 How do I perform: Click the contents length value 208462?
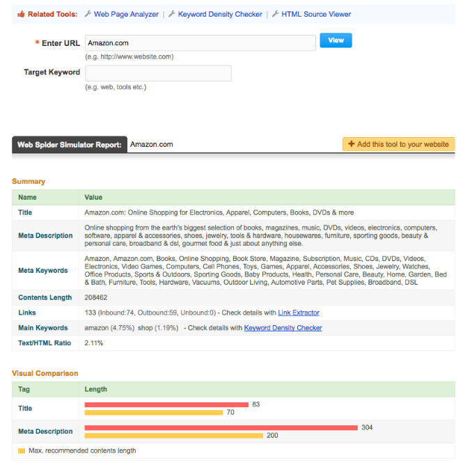tap(96, 297)
